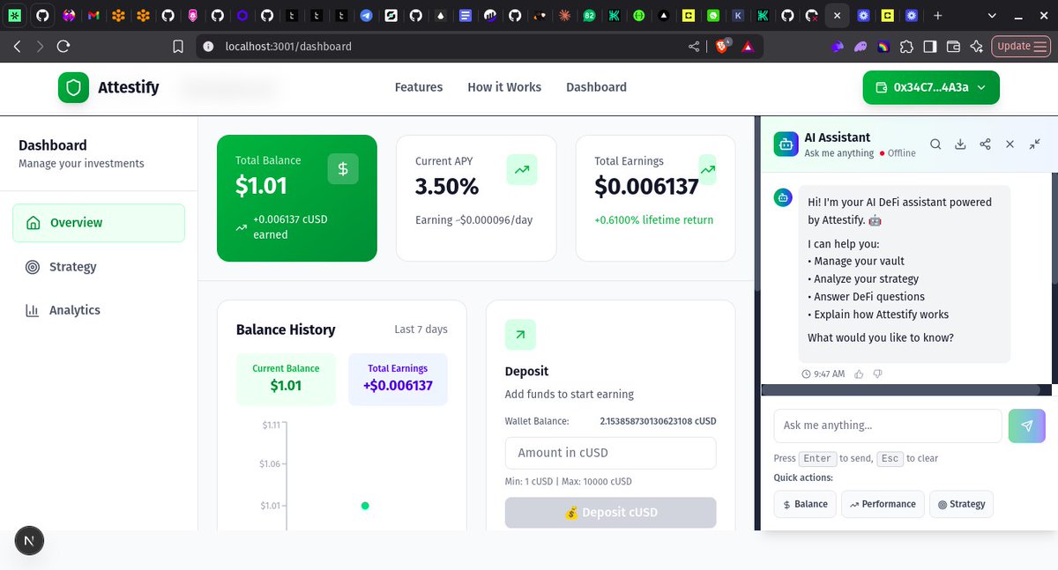Switch to Strategy in the sidebar

pyautogui.click(x=72, y=266)
